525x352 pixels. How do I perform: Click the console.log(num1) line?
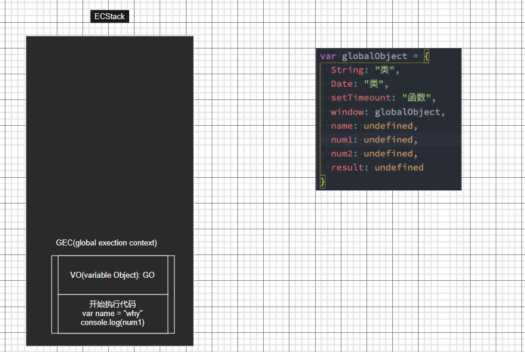tap(112, 323)
